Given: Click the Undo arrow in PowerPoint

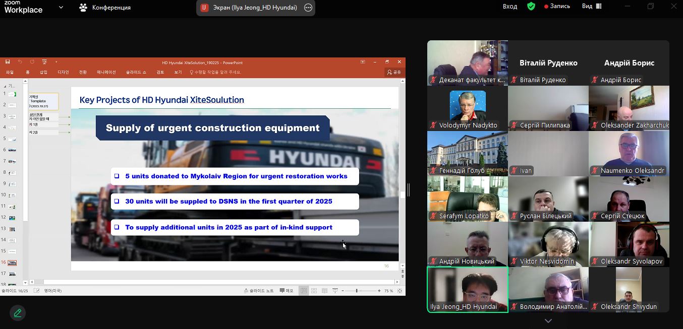Looking at the screenshot, I should coord(20,62).
